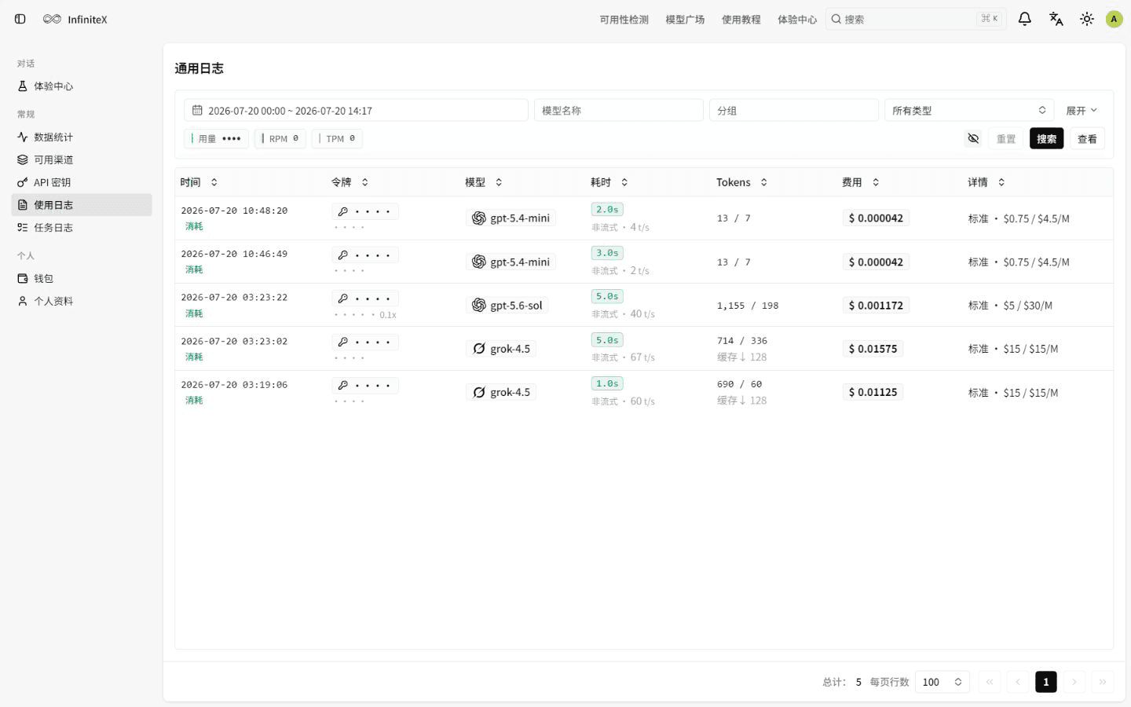The height and width of the screenshot is (707, 1131).
Task: Open the rows-per-page 100 selector
Action: point(942,682)
